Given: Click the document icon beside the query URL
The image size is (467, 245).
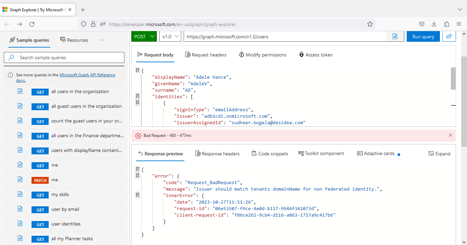Looking at the screenshot, I should pos(395,36).
